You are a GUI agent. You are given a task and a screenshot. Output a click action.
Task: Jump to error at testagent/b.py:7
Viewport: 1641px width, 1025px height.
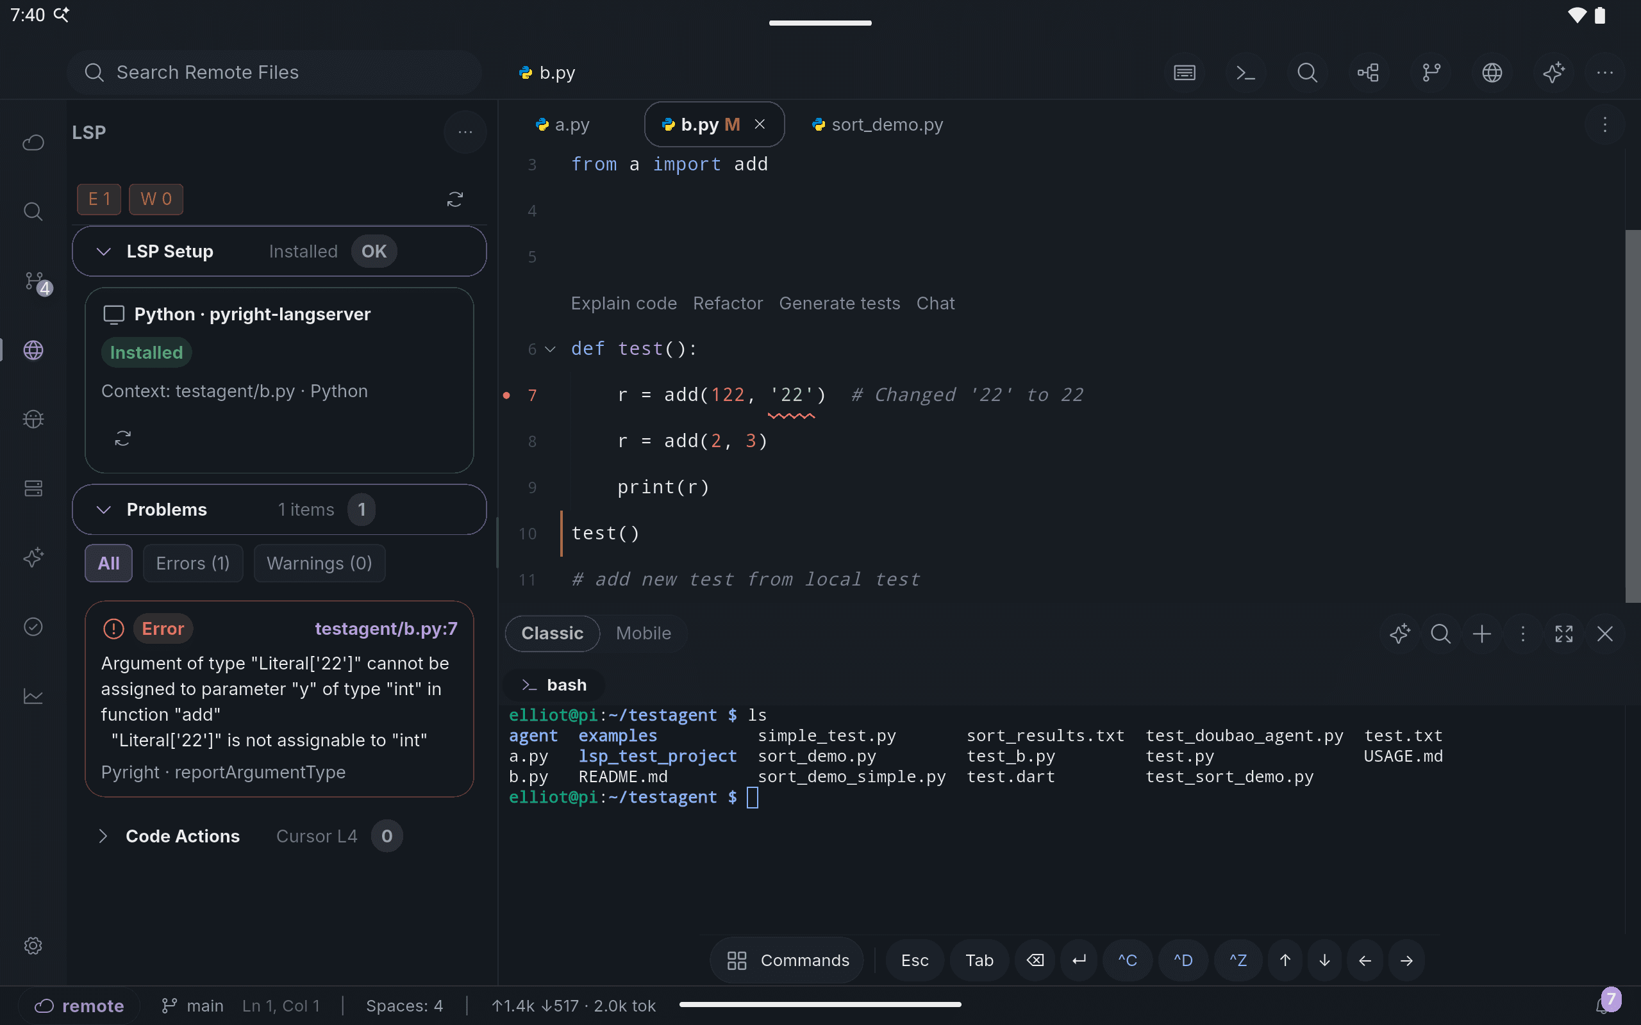point(386,629)
